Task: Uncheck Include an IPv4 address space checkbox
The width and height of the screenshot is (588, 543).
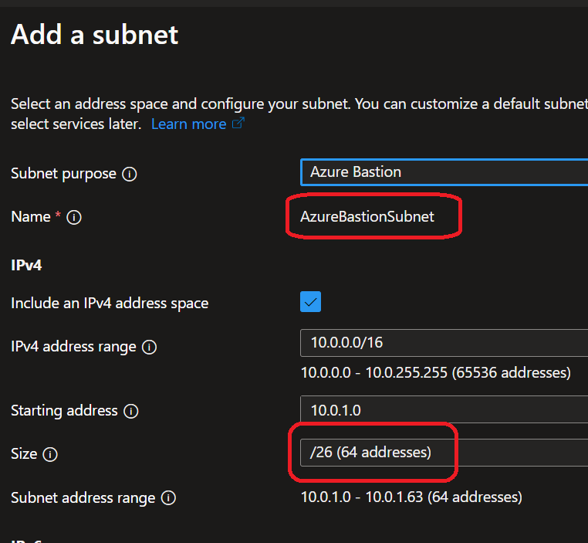Action: pos(310,302)
